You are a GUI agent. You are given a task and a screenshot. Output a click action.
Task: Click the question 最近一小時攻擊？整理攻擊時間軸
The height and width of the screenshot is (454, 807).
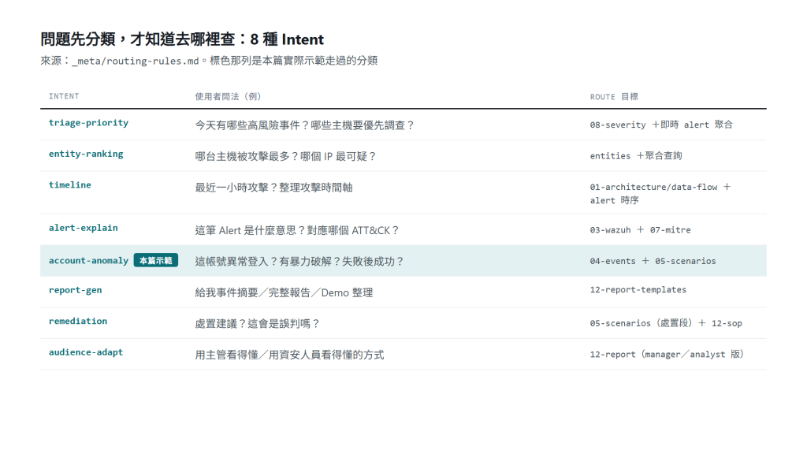coord(273,188)
